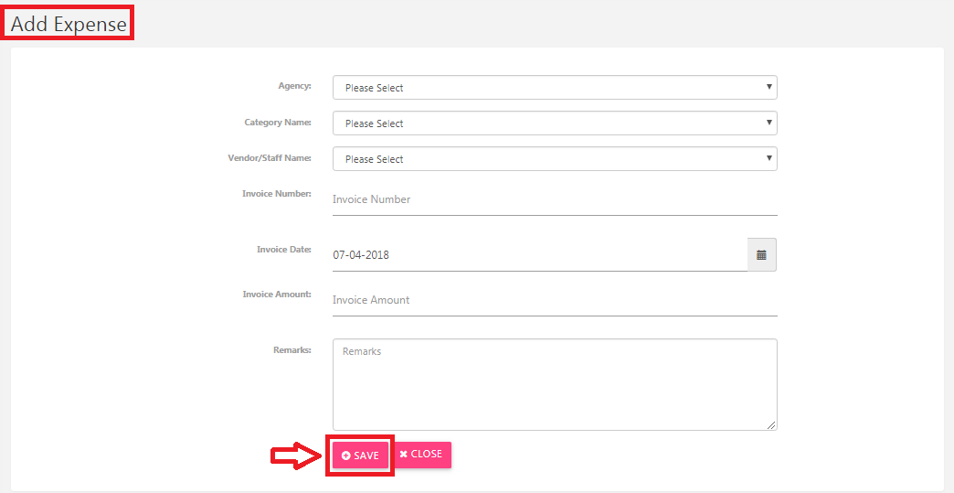954x493 pixels.
Task: Click the Invoice Date label
Action: [x=284, y=249]
